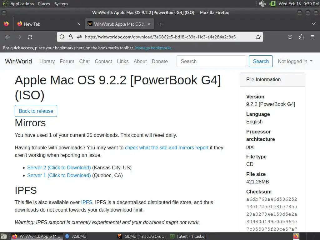Switch to uGet 1 tasks taskbar window
Viewport: 320px width, 240px height.
188,236
